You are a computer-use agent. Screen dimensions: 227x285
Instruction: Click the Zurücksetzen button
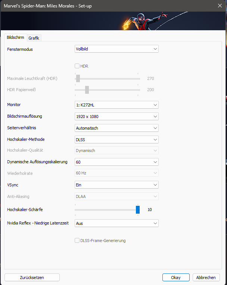[x=32, y=278]
